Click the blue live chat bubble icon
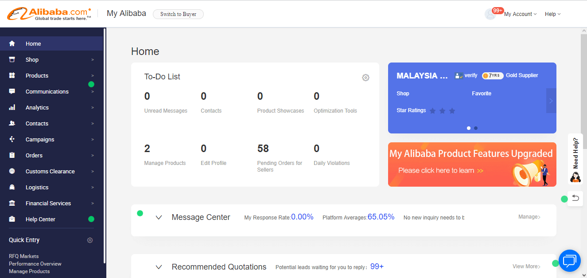Viewport: 587px width, 278px height. click(x=569, y=261)
